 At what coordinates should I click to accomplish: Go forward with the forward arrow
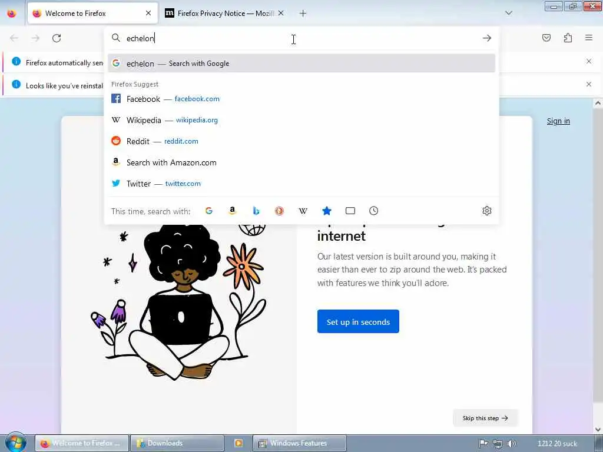[35, 38]
